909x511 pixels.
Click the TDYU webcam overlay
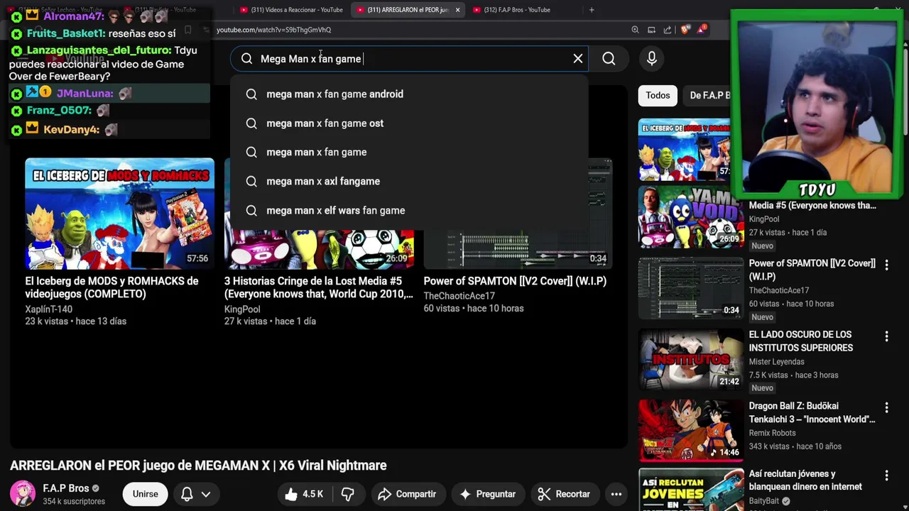(817, 104)
